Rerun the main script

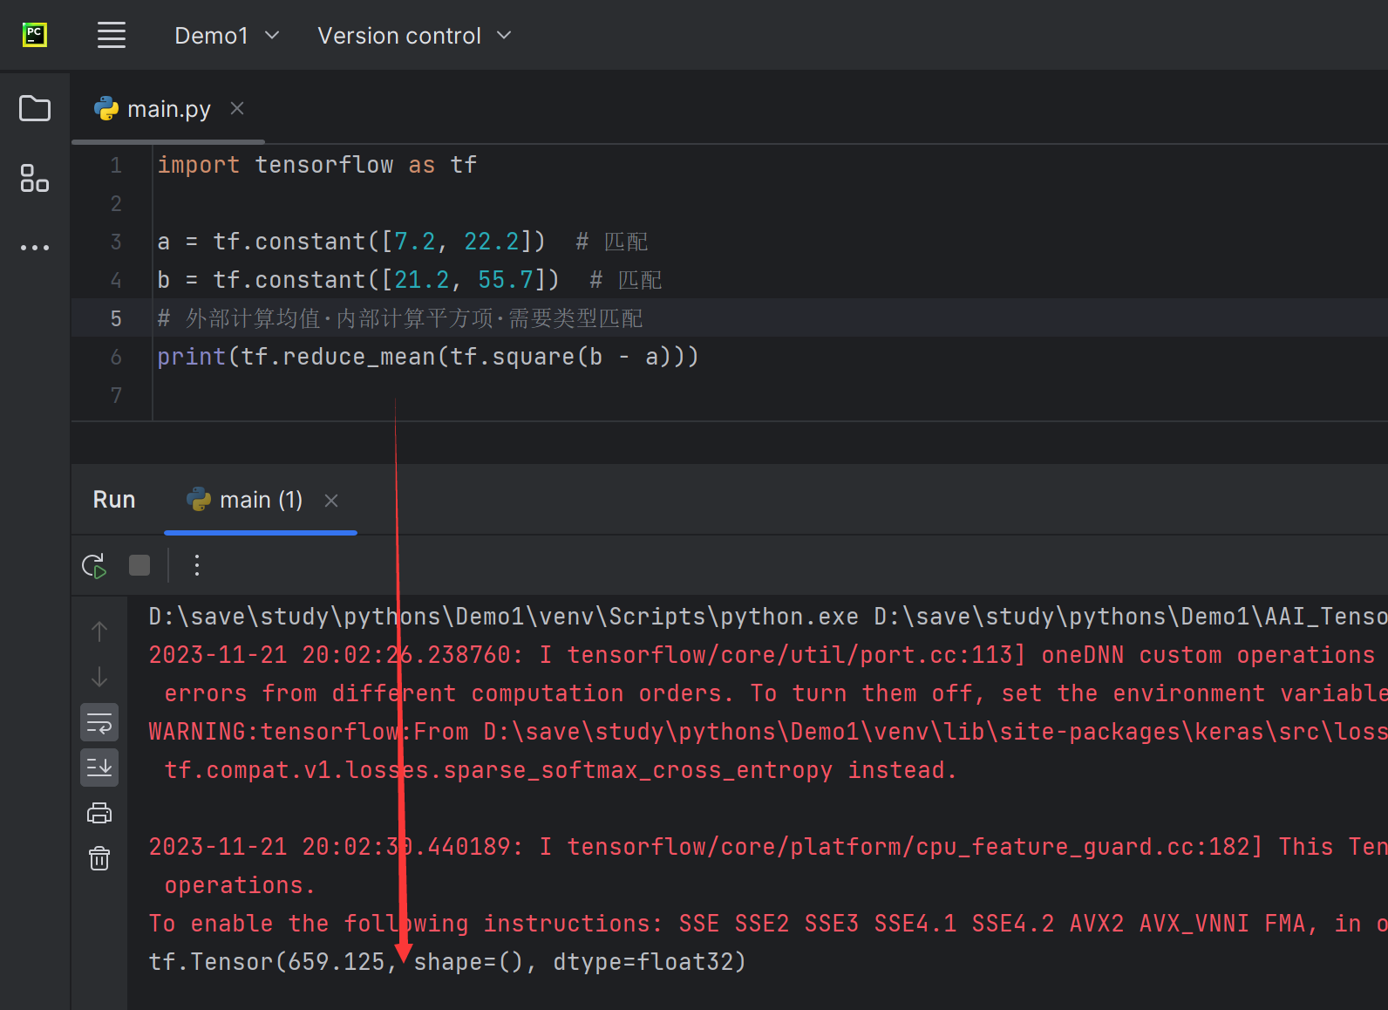94,565
